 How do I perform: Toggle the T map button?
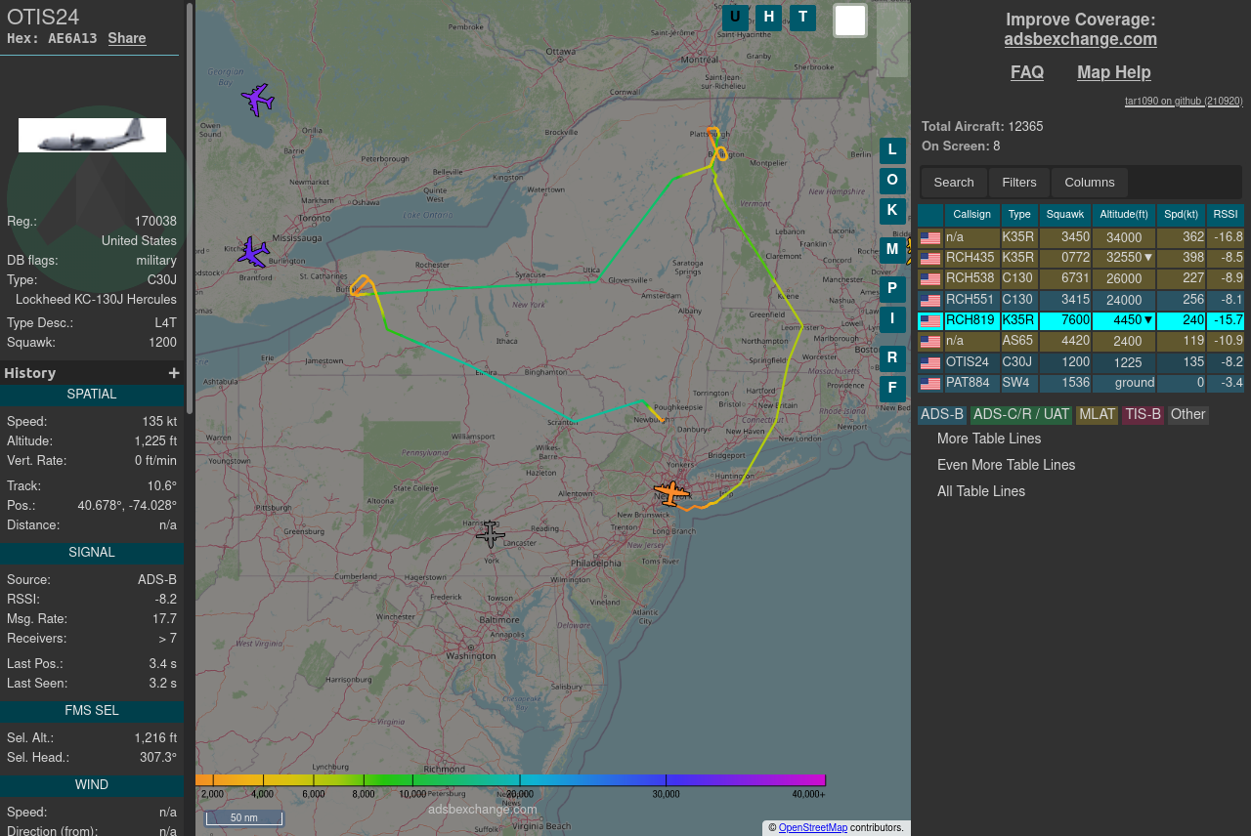802,18
